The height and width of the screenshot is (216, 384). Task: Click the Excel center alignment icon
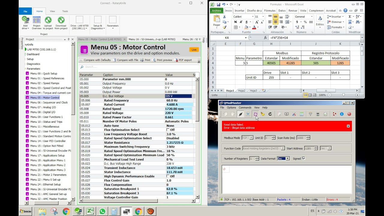(x=275, y=22)
